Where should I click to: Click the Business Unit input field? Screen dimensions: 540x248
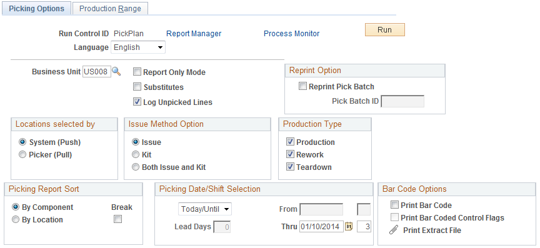tap(97, 72)
